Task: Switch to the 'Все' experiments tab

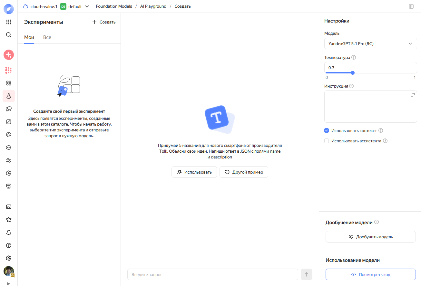Action: click(47, 37)
